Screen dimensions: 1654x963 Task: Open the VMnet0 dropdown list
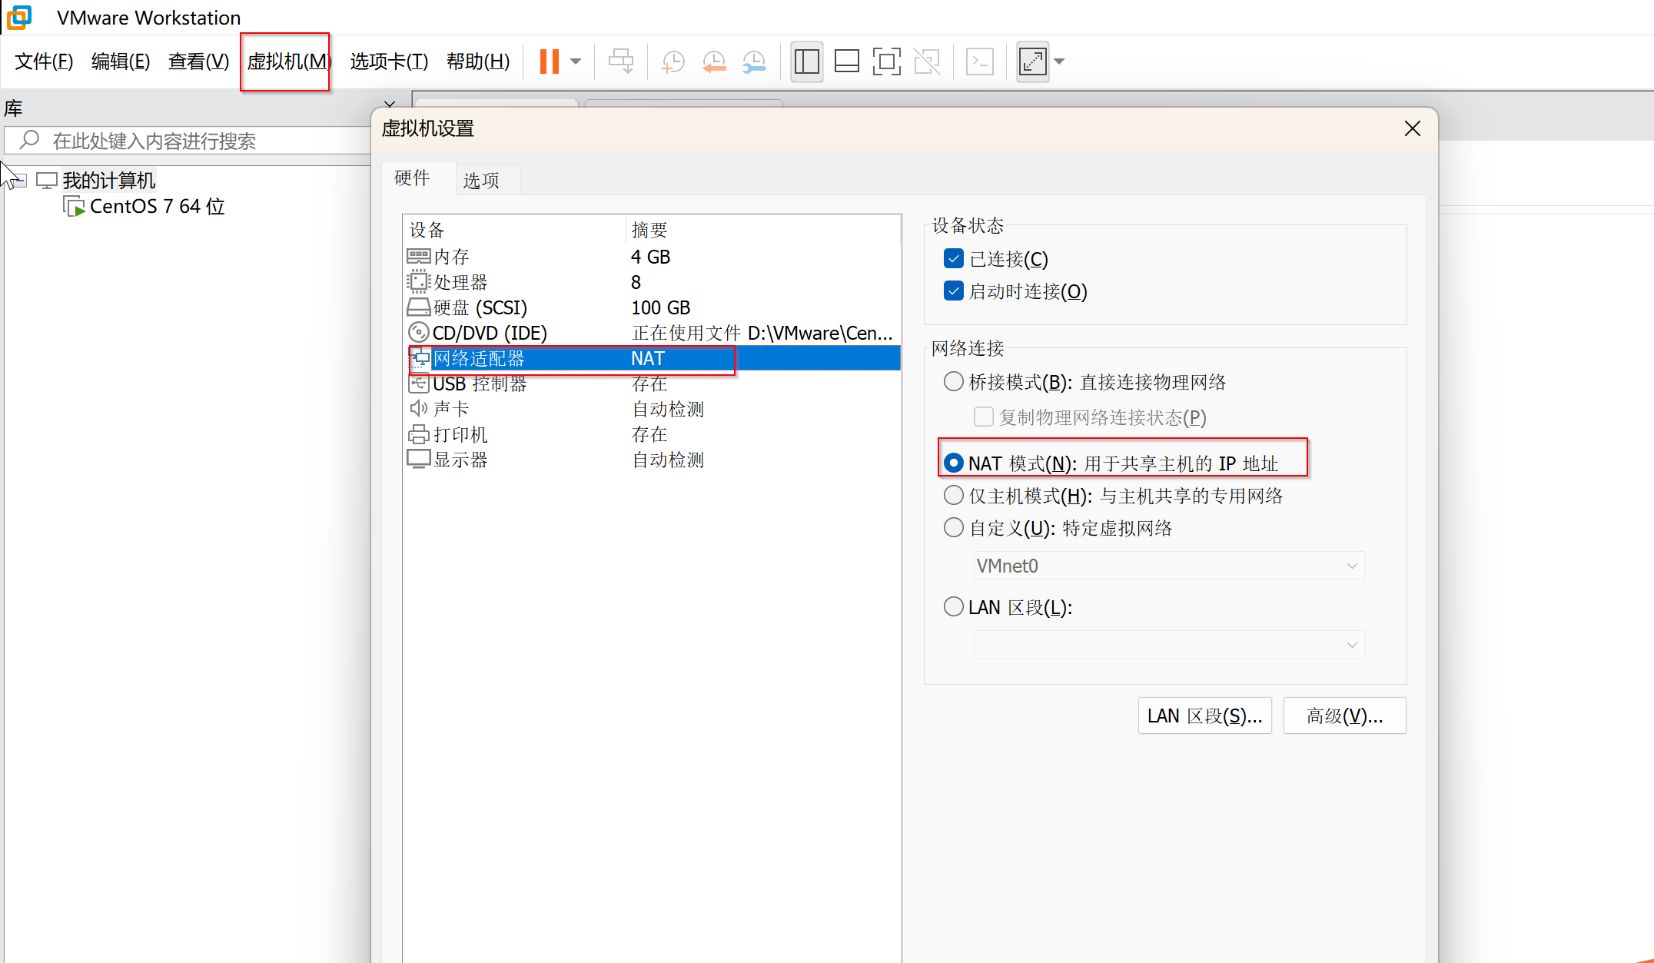point(1168,566)
